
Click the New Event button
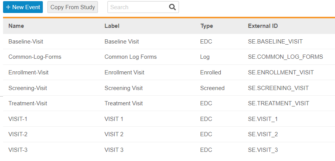(23, 7)
